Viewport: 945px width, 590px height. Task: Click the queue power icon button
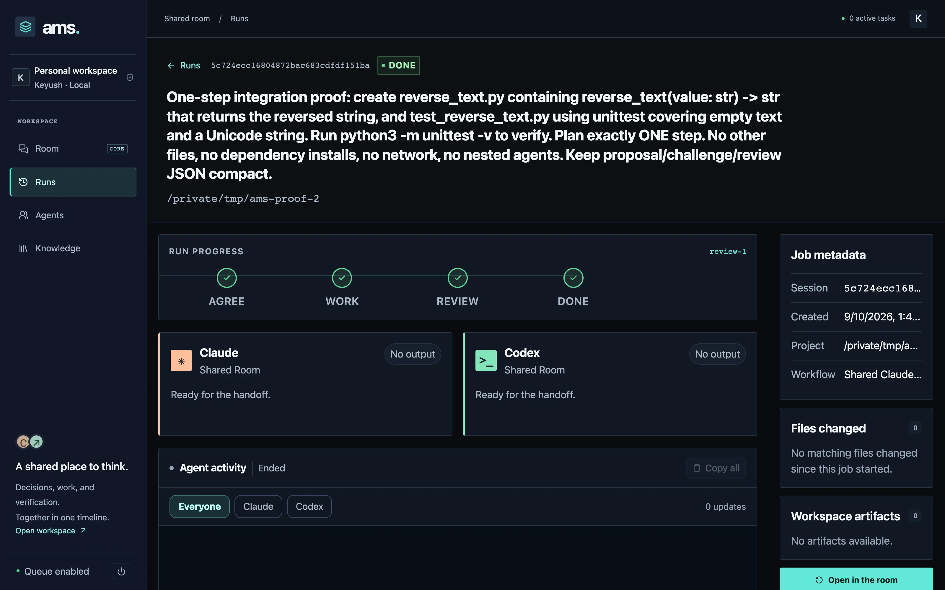[x=121, y=571]
